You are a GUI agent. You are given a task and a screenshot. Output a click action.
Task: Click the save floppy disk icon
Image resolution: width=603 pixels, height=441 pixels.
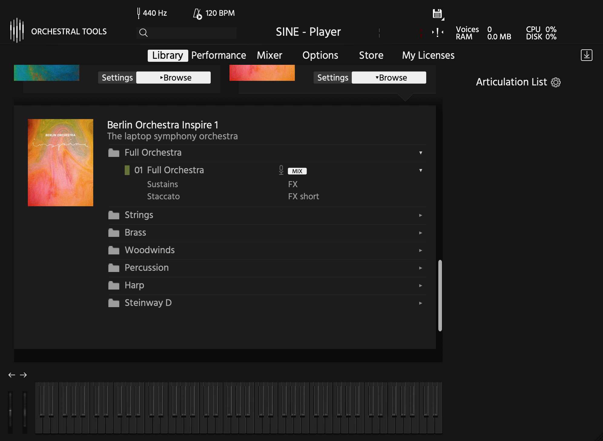[x=437, y=14]
